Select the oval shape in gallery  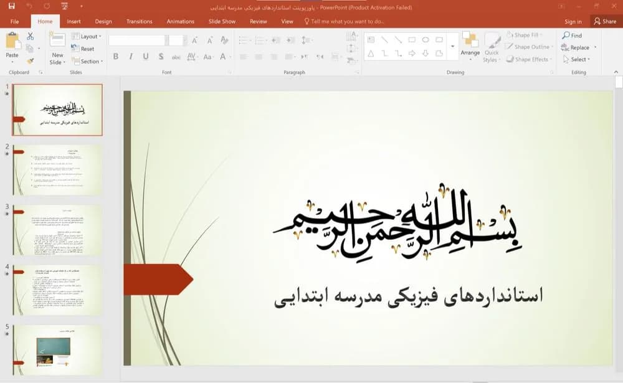[x=426, y=40]
